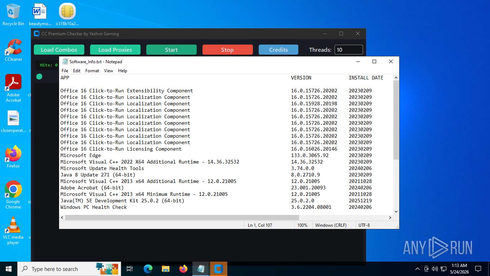The width and height of the screenshot is (490, 276).
Task: Launch VLC media player desktop shortcut
Action: 13,230
